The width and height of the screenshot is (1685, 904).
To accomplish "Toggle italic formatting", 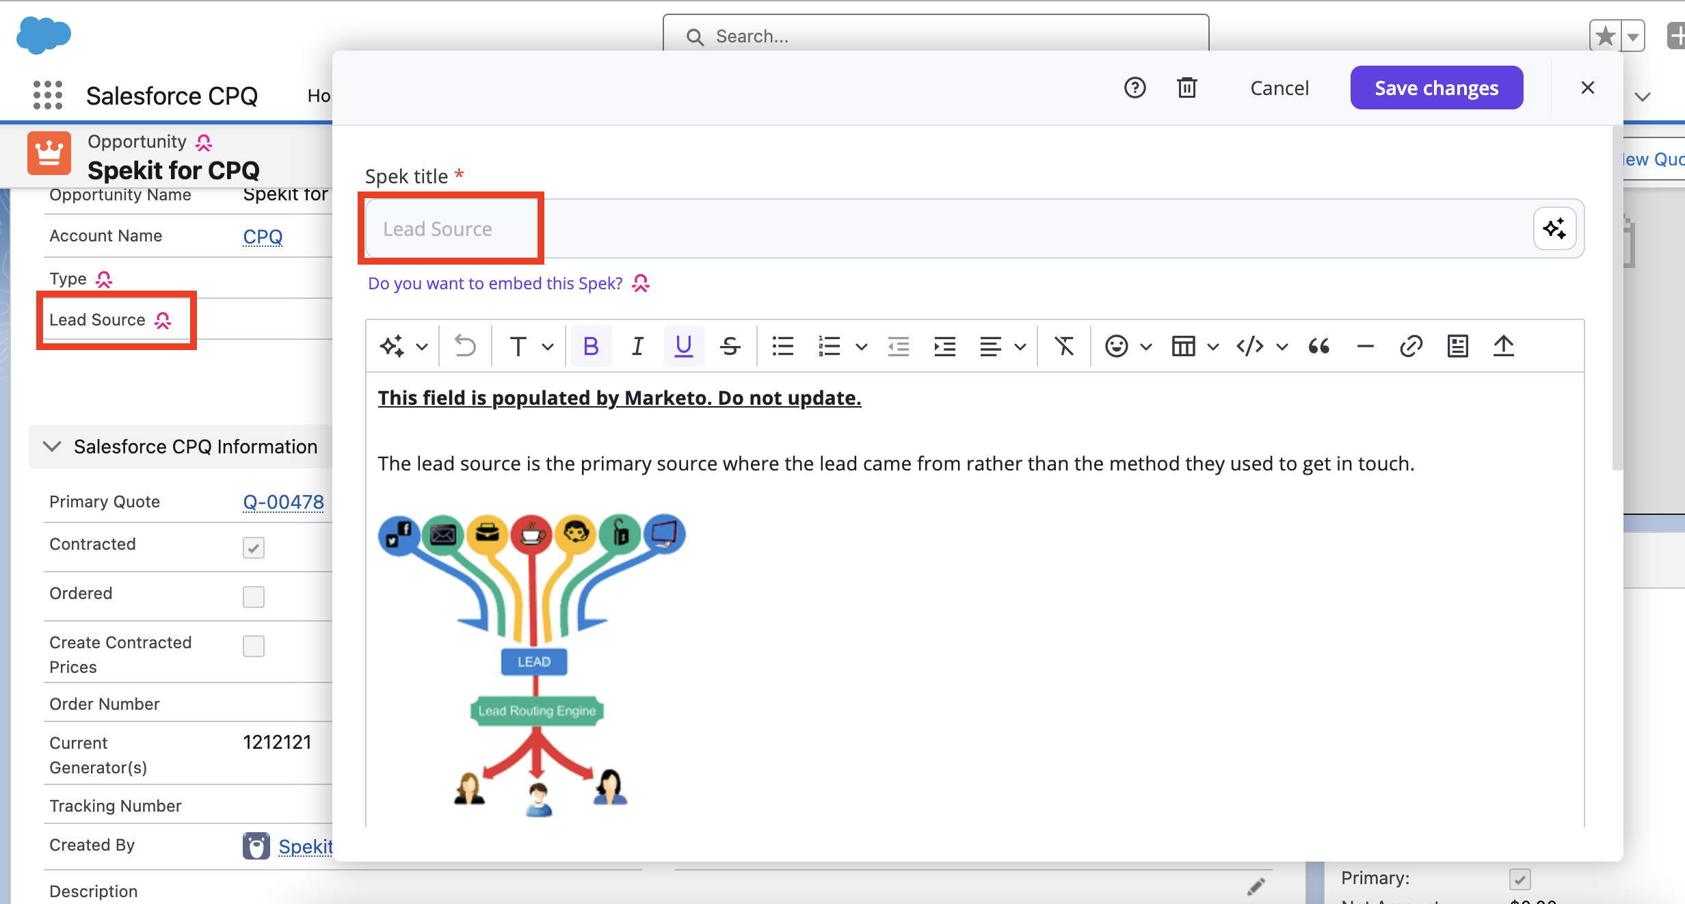I will tap(637, 346).
